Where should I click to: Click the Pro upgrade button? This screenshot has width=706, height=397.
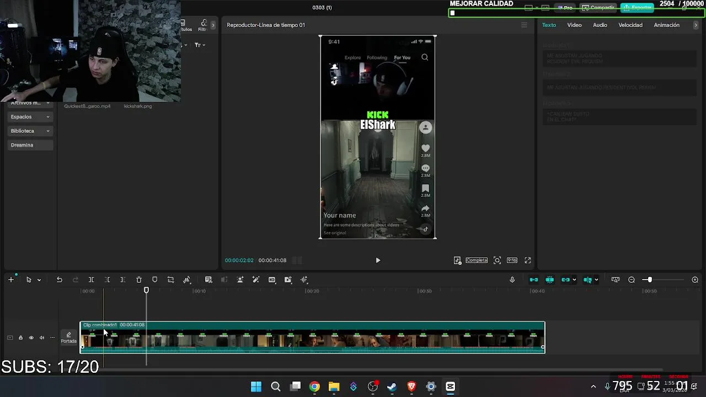pos(565,8)
